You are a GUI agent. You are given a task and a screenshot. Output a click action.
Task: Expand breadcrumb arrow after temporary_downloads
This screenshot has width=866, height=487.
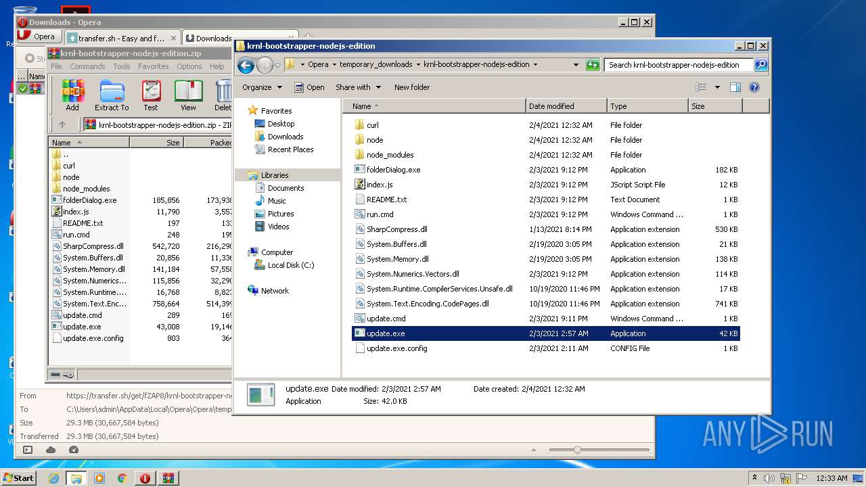(418, 65)
